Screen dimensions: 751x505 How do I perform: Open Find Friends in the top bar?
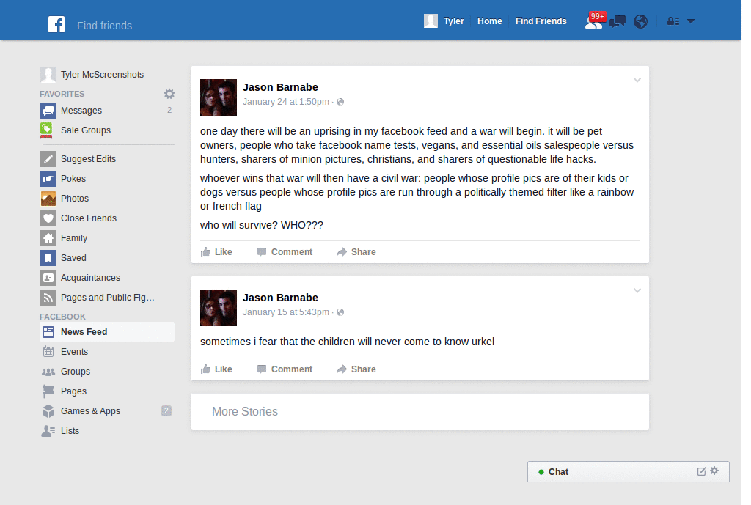[541, 21]
